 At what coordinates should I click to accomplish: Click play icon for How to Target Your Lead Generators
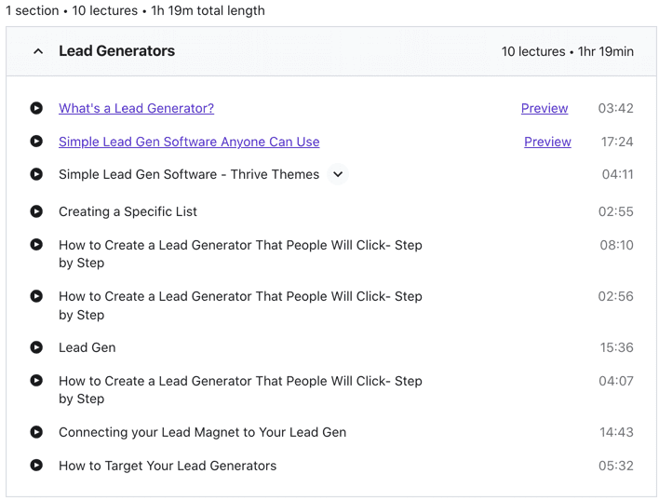[36, 466]
